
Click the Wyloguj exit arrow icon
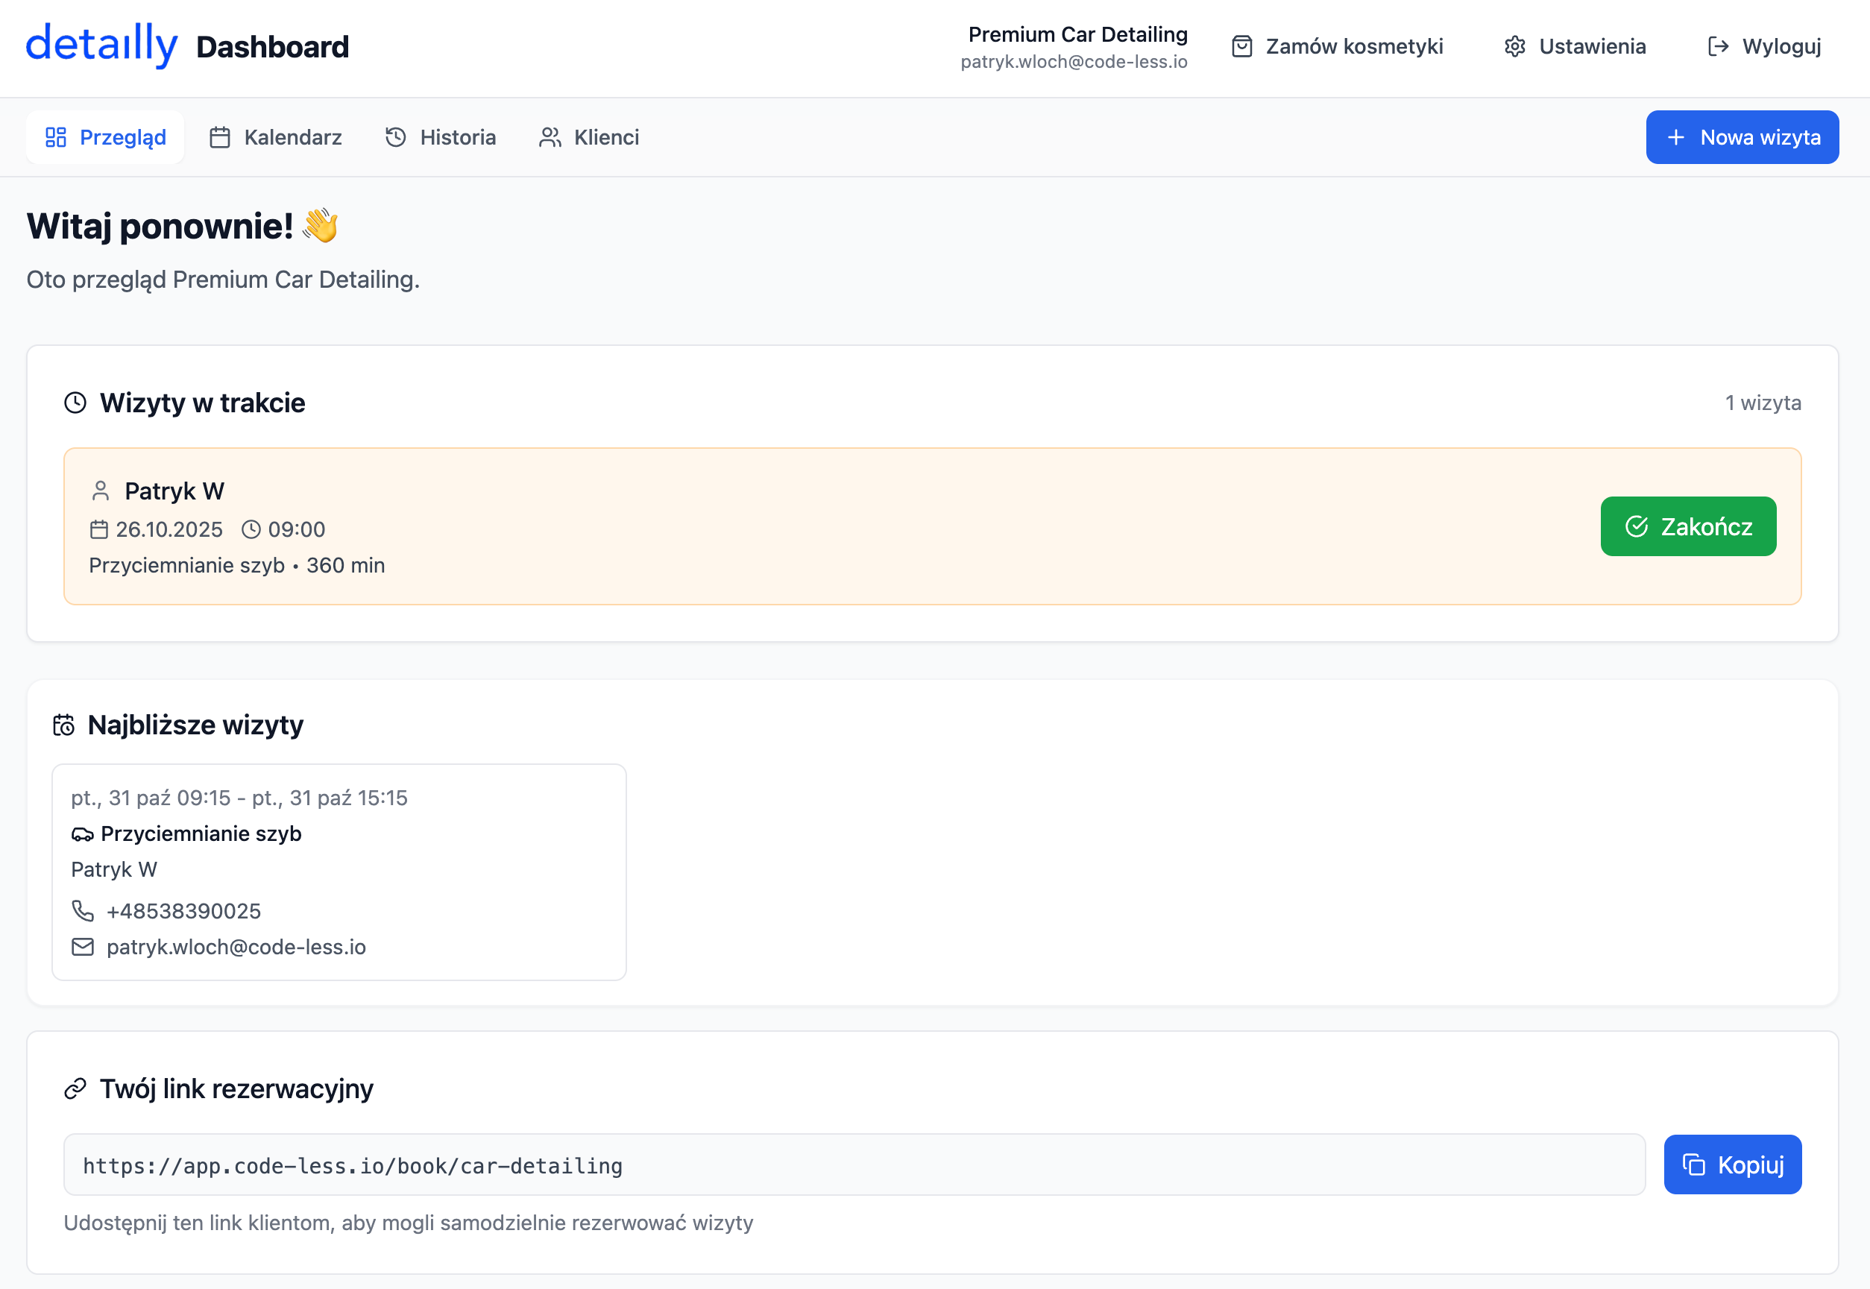point(1717,47)
